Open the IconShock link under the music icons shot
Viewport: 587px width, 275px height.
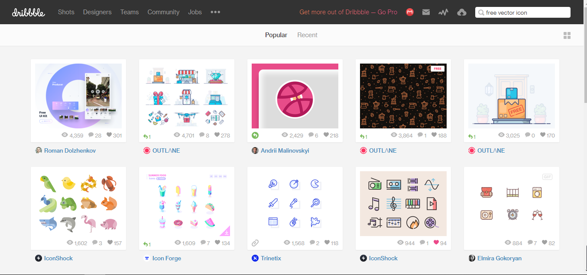click(383, 258)
